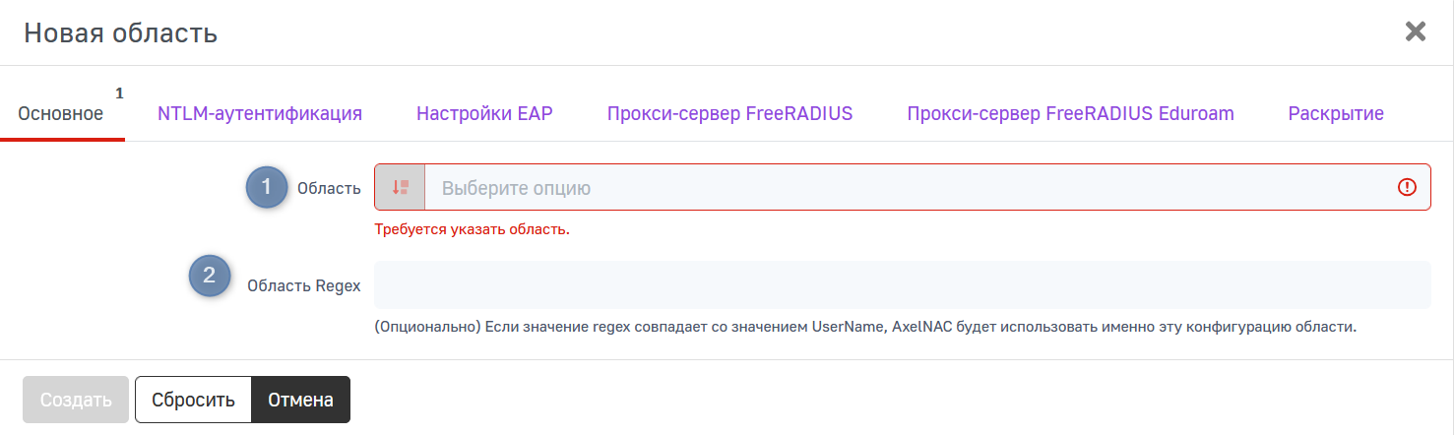Click the red exclamation error icon
The height and width of the screenshot is (435, 1454).
pyautogui.click(x=1407, y=187)
